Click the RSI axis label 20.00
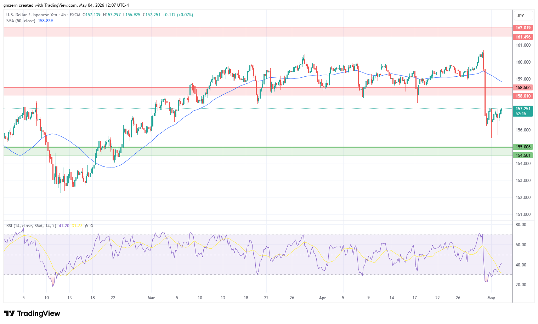538x324 pixels. tap(521, 285)
